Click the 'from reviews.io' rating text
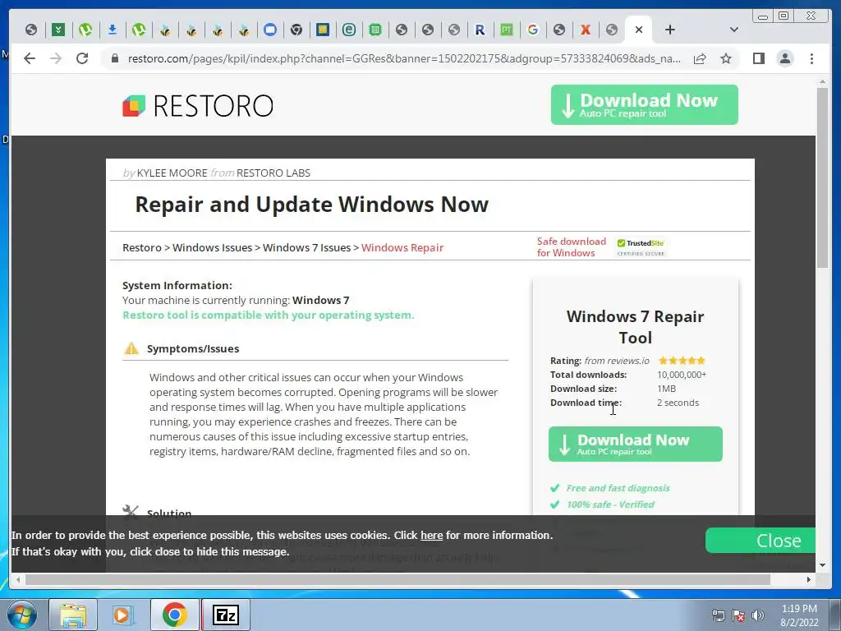Image resolution: width=841 pixels, height=631 pixels. (617, 361)
